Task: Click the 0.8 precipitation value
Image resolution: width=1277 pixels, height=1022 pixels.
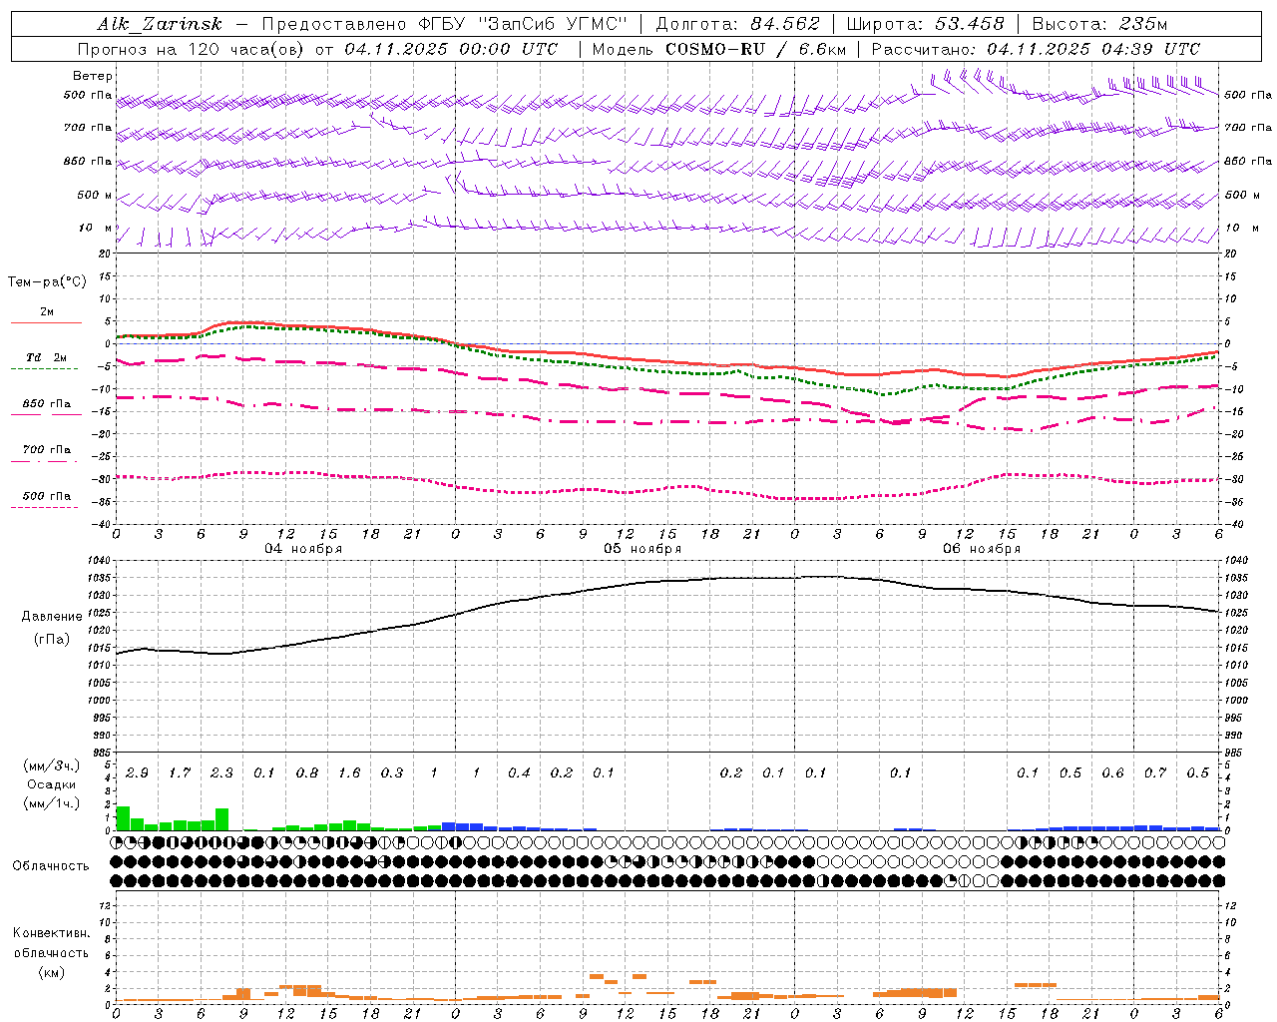Action: coord(306,773)
